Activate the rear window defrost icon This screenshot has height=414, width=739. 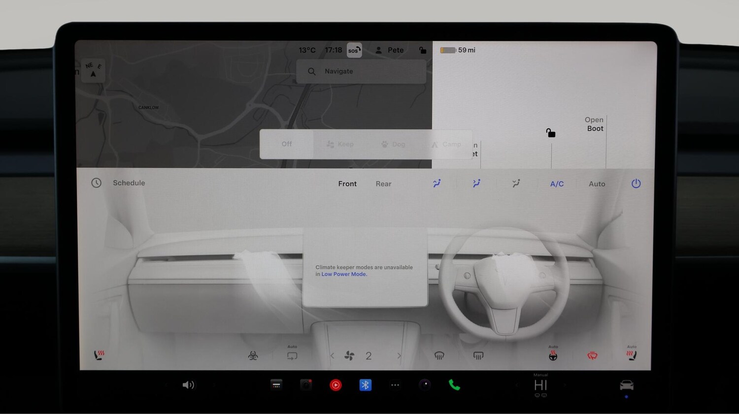pos(478,356)
